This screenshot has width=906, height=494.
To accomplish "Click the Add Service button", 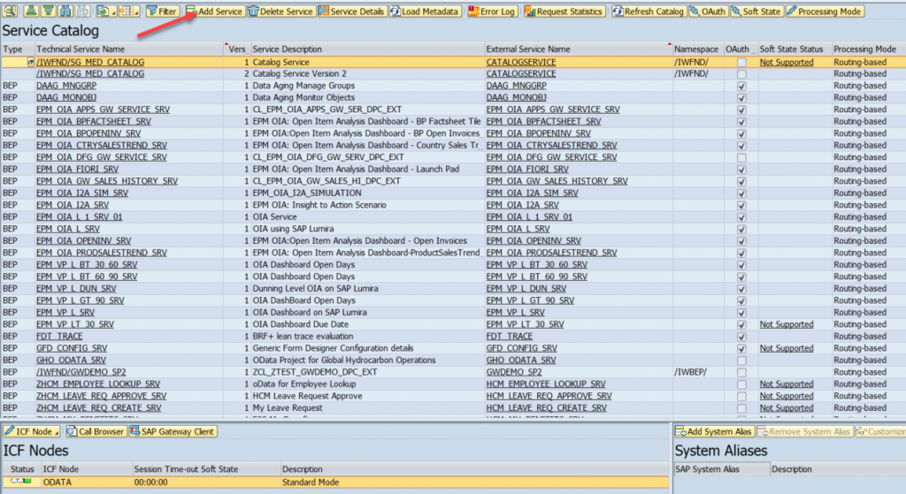I will [214, 11].
